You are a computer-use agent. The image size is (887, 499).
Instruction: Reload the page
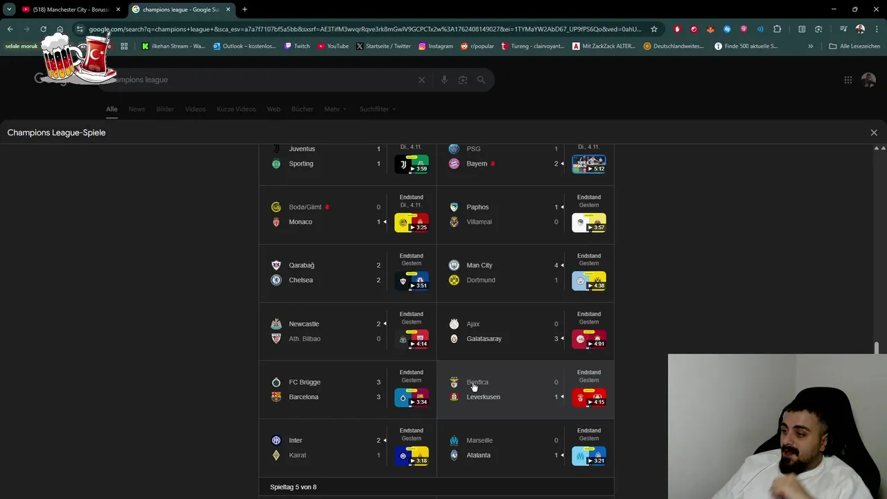pyautogui.click(x=43, y=29)
